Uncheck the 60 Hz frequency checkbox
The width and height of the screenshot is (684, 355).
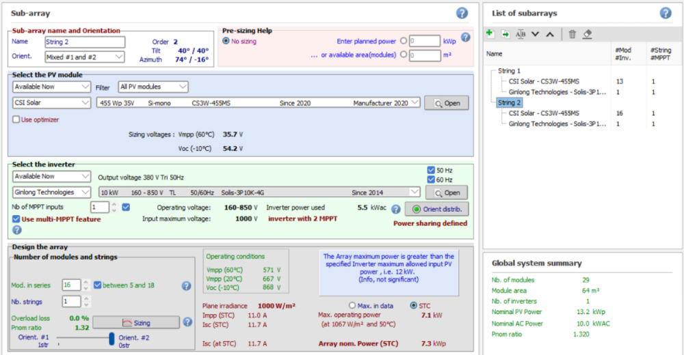coord(430,180)
